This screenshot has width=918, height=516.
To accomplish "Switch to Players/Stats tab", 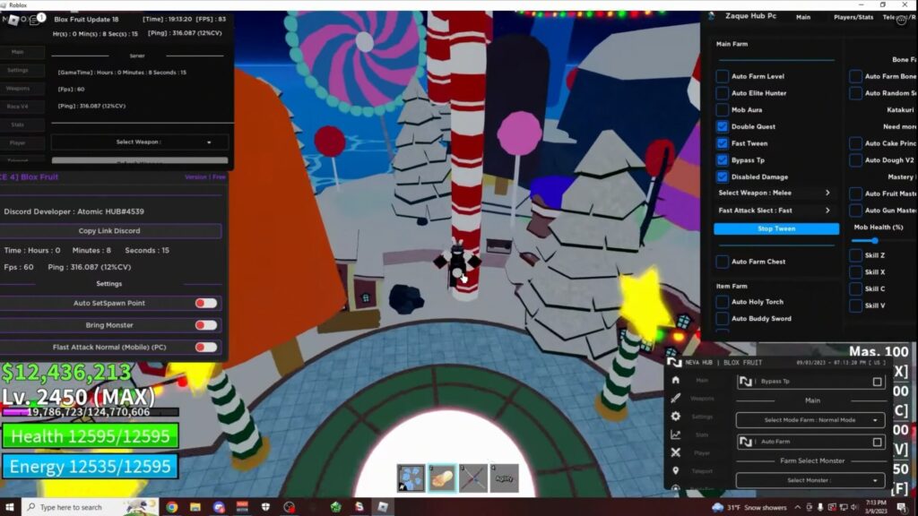I will coord(853,17).
